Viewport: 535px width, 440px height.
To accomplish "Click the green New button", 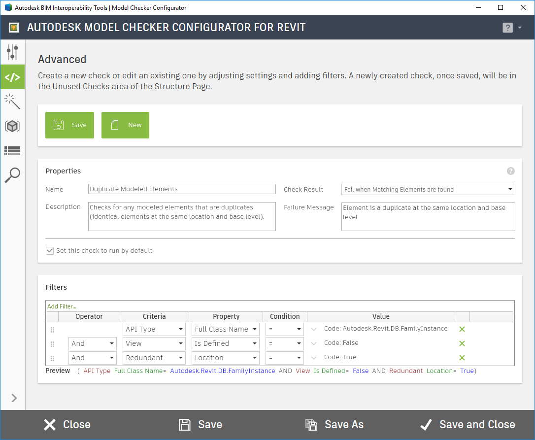I will pos(125,125).
